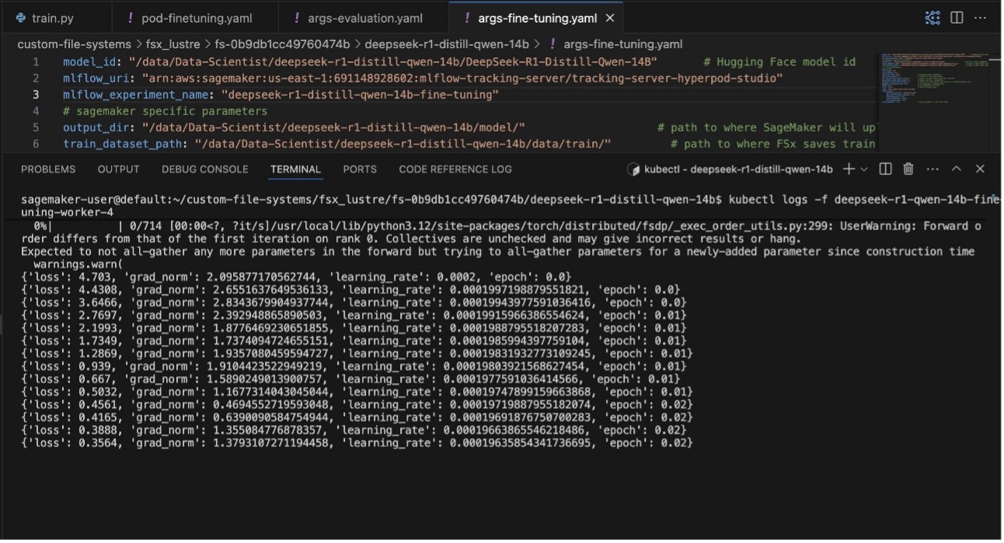Viewport: 1004px width, 543px height.
Task: Show the PROBLEMS panel
Action: [48, 169]
